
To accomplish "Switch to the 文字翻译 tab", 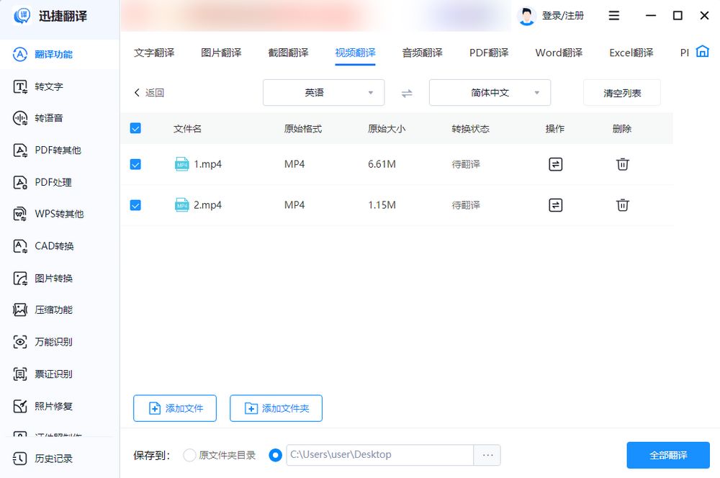I will click(155, 52).
